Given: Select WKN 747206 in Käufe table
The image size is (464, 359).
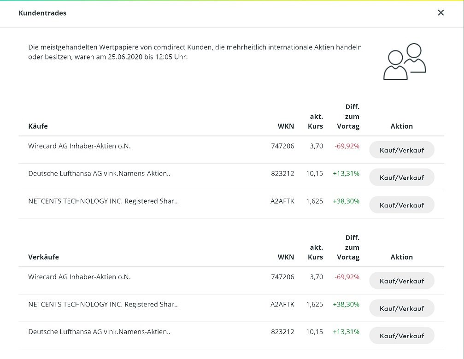Looking at the screenshot, I should (x=282, y=147).
